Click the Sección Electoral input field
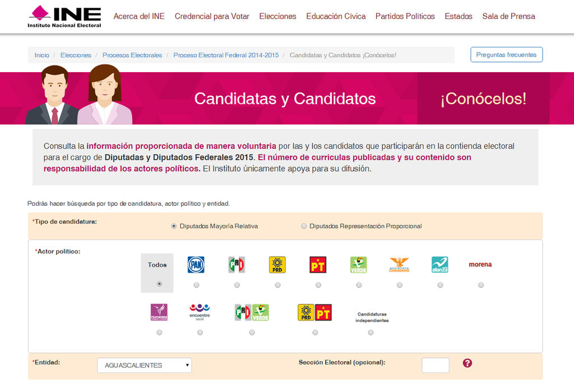This screenshot has height=382, width=574. pos(436,365)
